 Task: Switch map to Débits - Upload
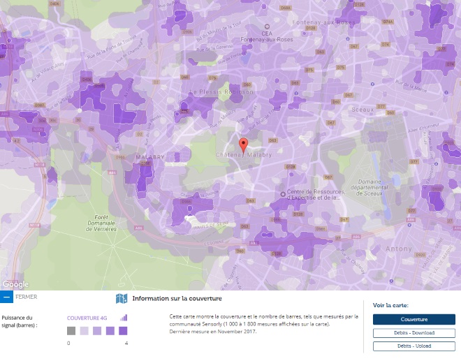pos(414,346)
